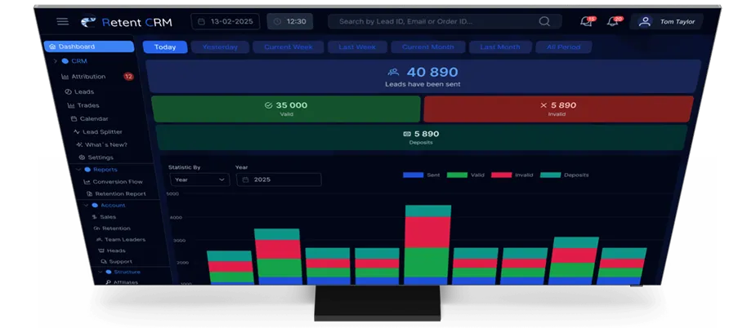Click the Leads icon in sidebar
The height and width of the screenshot is (328, 756).
[x=68, y=91]
